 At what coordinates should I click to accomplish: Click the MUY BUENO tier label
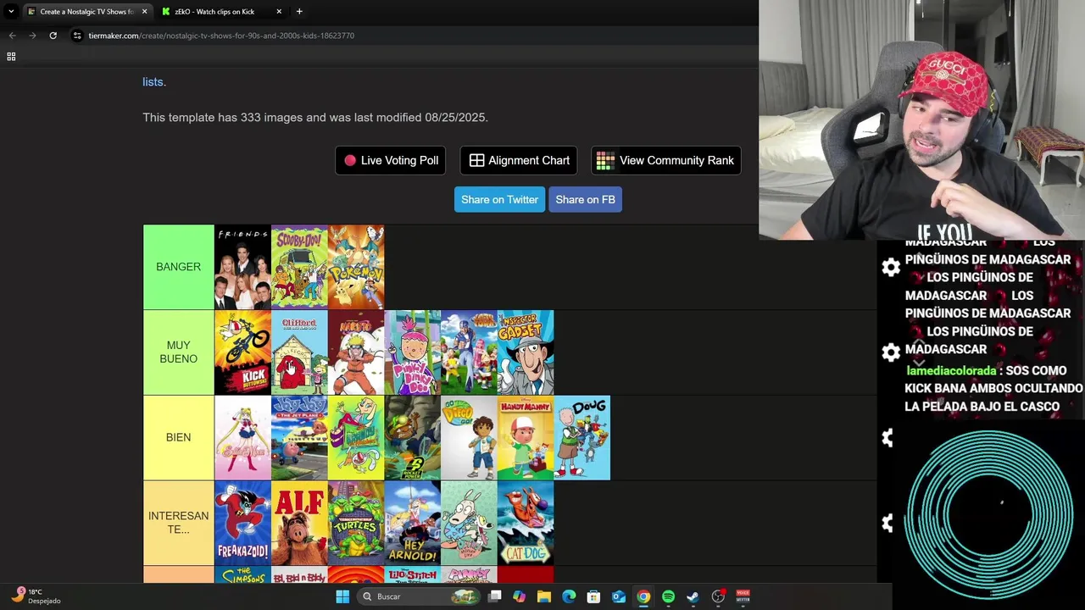click(178, 352)
